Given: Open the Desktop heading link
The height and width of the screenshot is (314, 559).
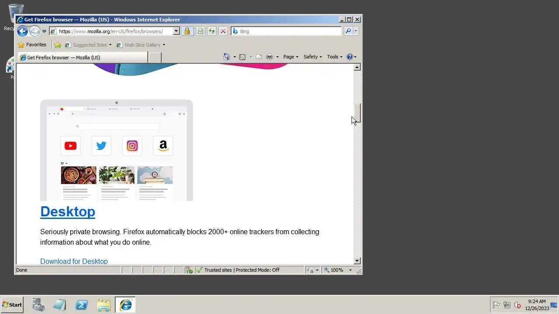Looking at the screenshot, I should [68, 211].
